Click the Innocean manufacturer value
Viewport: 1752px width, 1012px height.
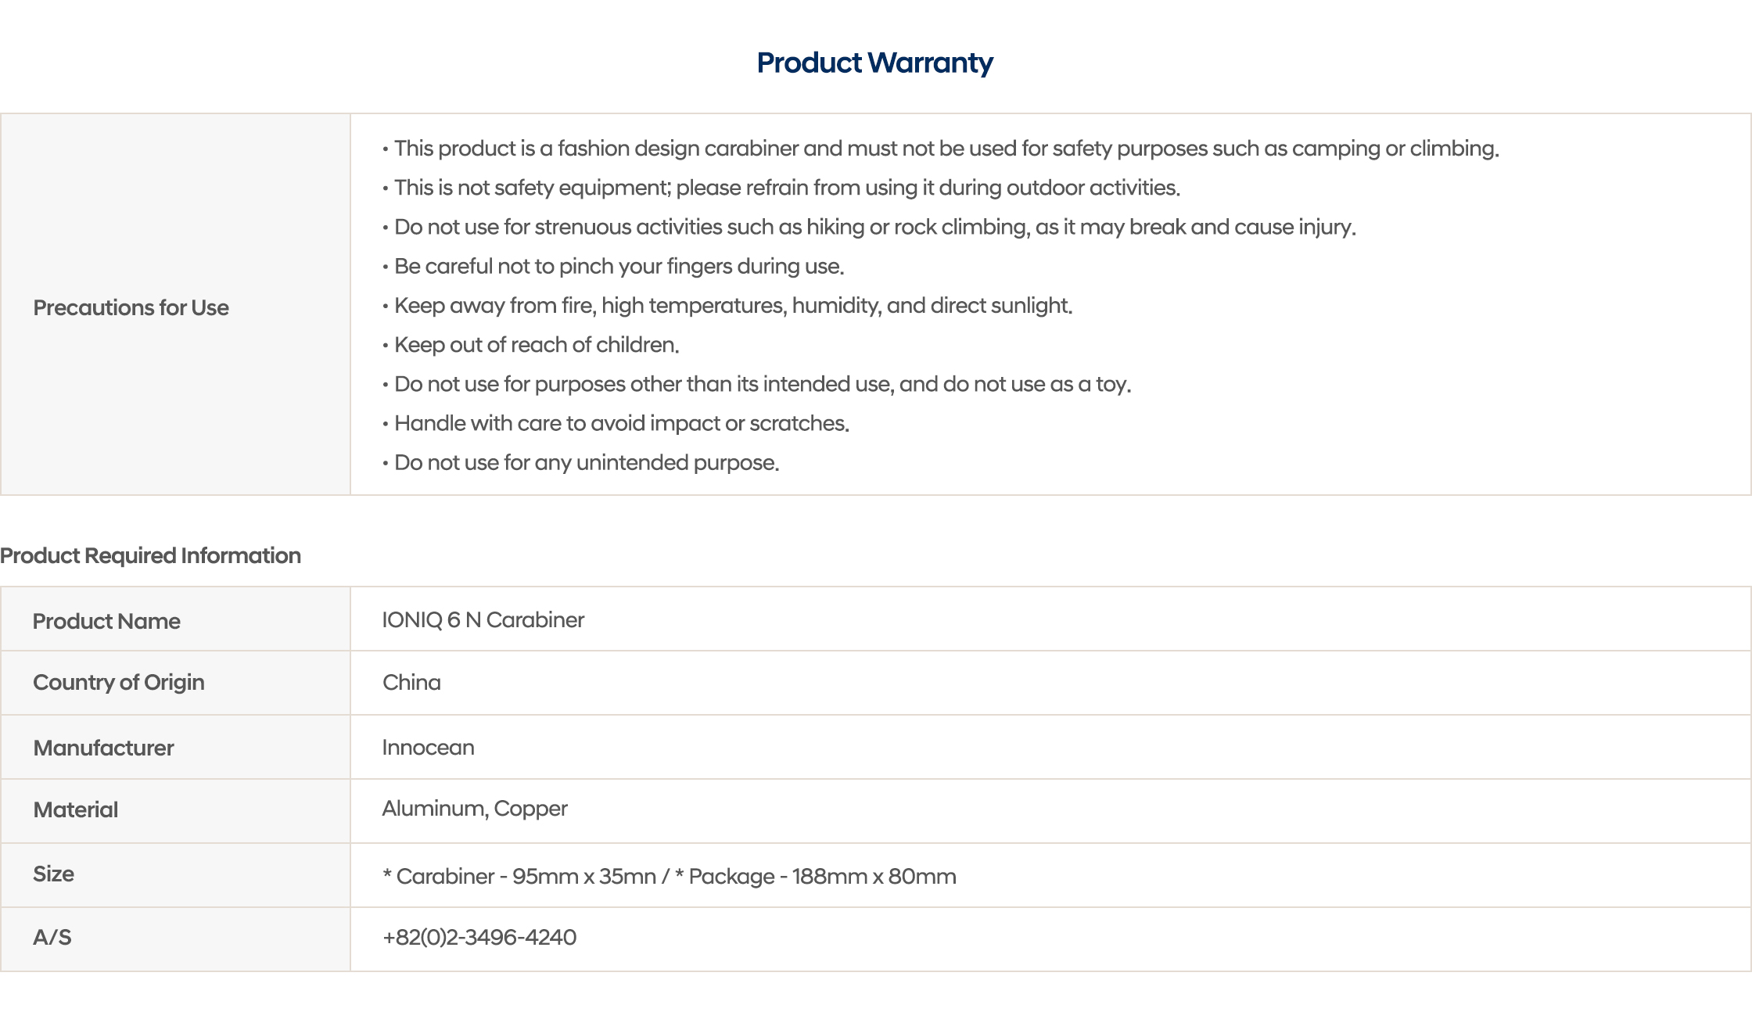click(428, 747)
